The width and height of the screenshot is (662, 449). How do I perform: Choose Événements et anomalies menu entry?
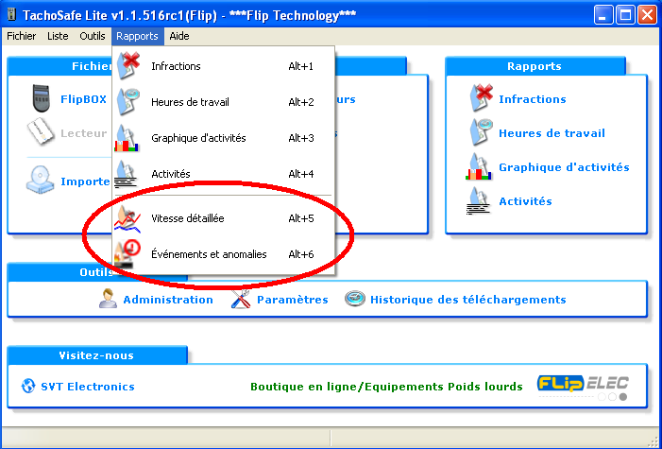pyautogui.click(x=208, y=254)
